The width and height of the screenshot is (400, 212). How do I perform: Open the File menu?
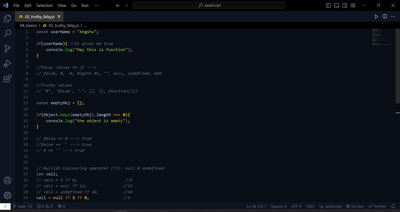click(x=16, y=5)
